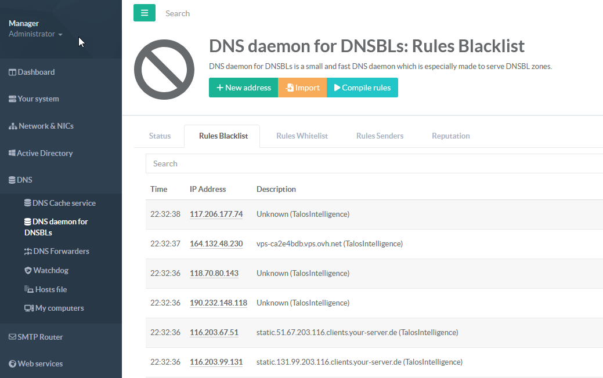Screen dimensions: 603x378
Task: Click the New address button
Action: [x=243, y=88]
